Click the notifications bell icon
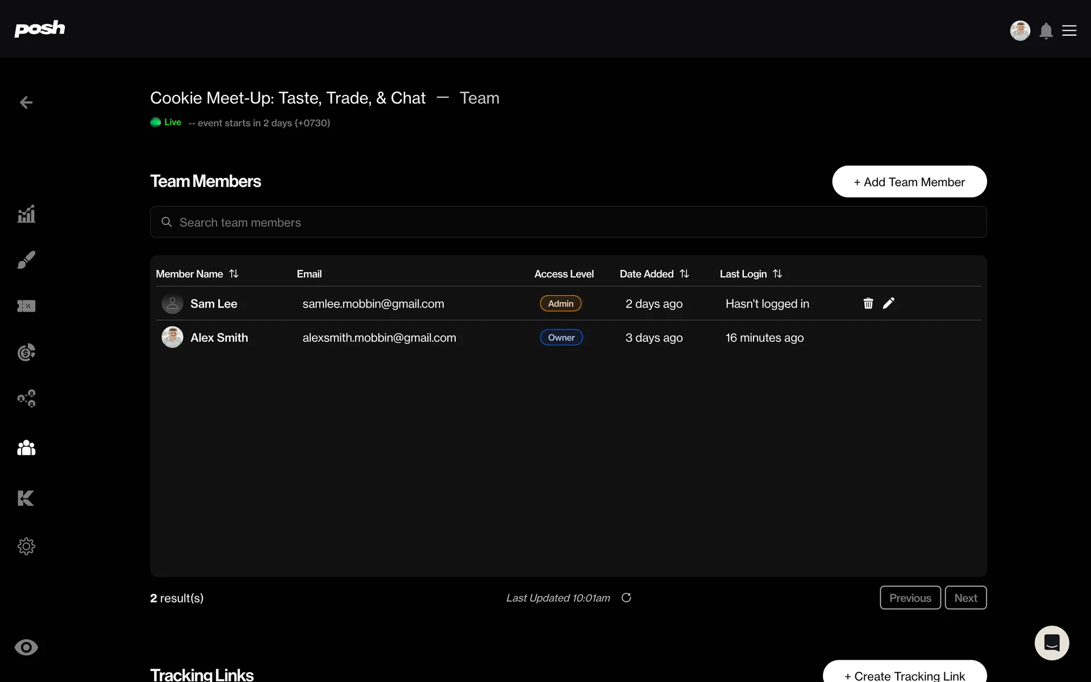 [x=1046, y=31]
